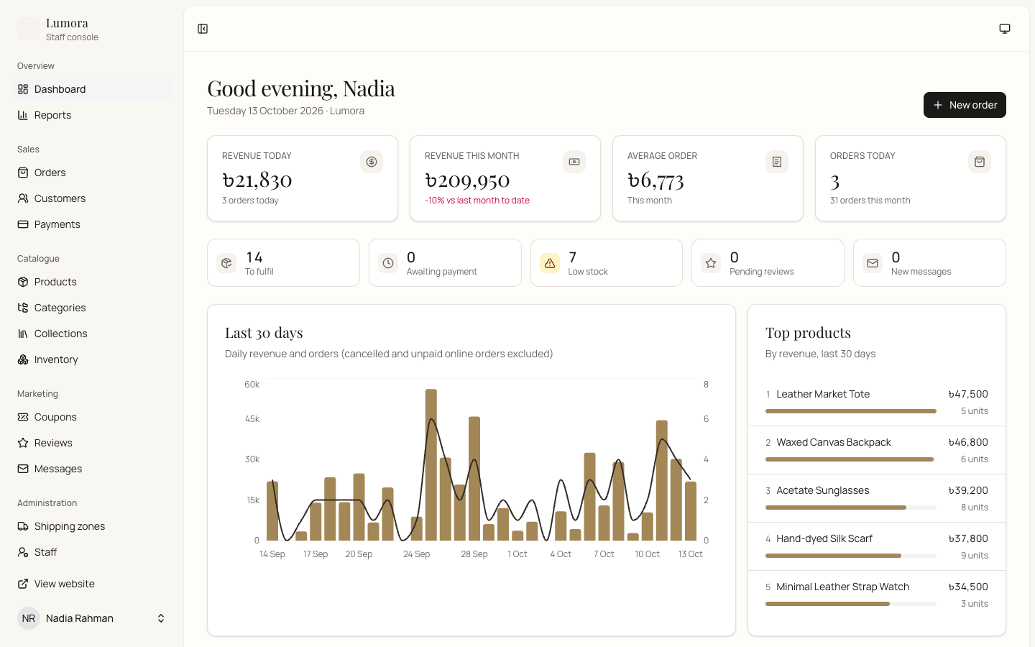Expand the Nadia Rahman account switcher chevron
This screenshot has height=647, width=1035.
coord(161,618)
